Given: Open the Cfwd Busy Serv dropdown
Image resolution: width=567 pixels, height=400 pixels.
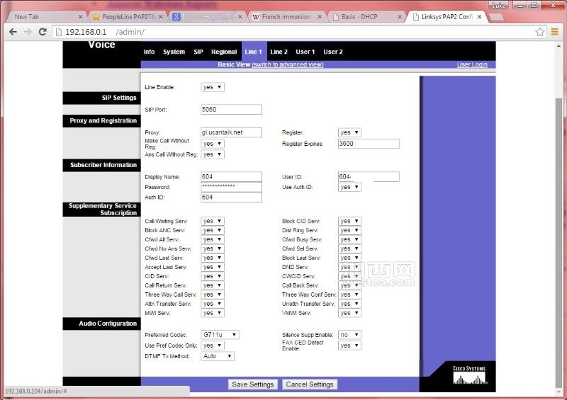Looking at the screenshot, I should (x=349, y=239).
